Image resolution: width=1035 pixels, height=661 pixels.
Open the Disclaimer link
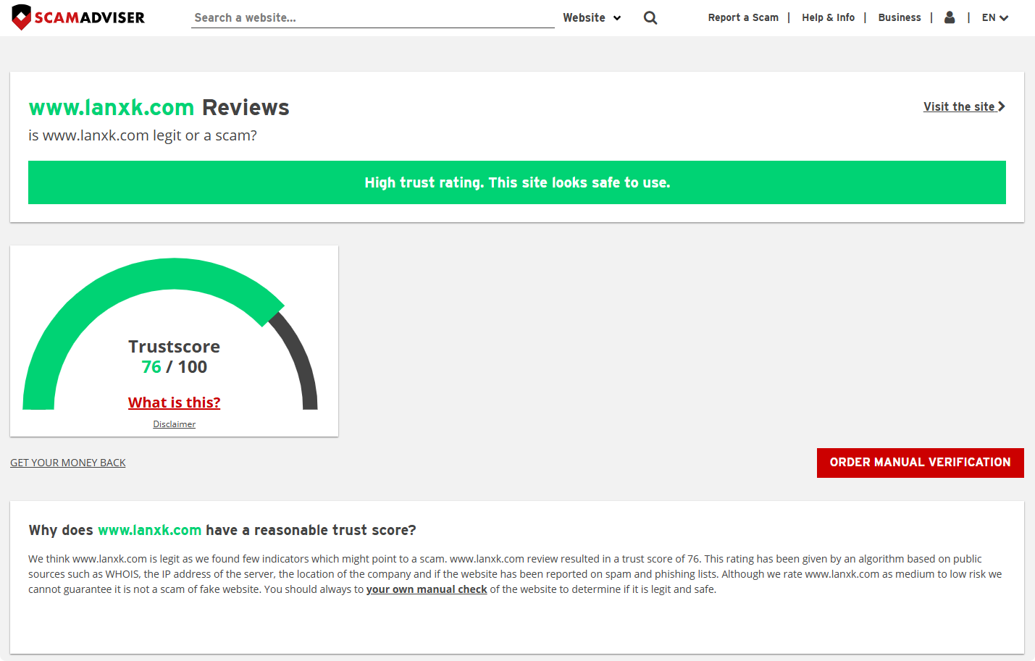[174, 424]
